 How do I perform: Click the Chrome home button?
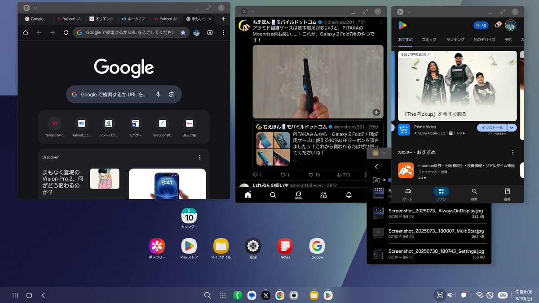click(x=26, y=32)
